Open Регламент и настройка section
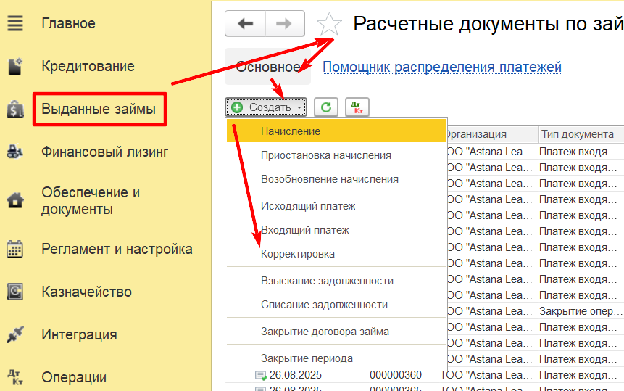The height and width of the screenshot is (391, 624). (117, 250)
